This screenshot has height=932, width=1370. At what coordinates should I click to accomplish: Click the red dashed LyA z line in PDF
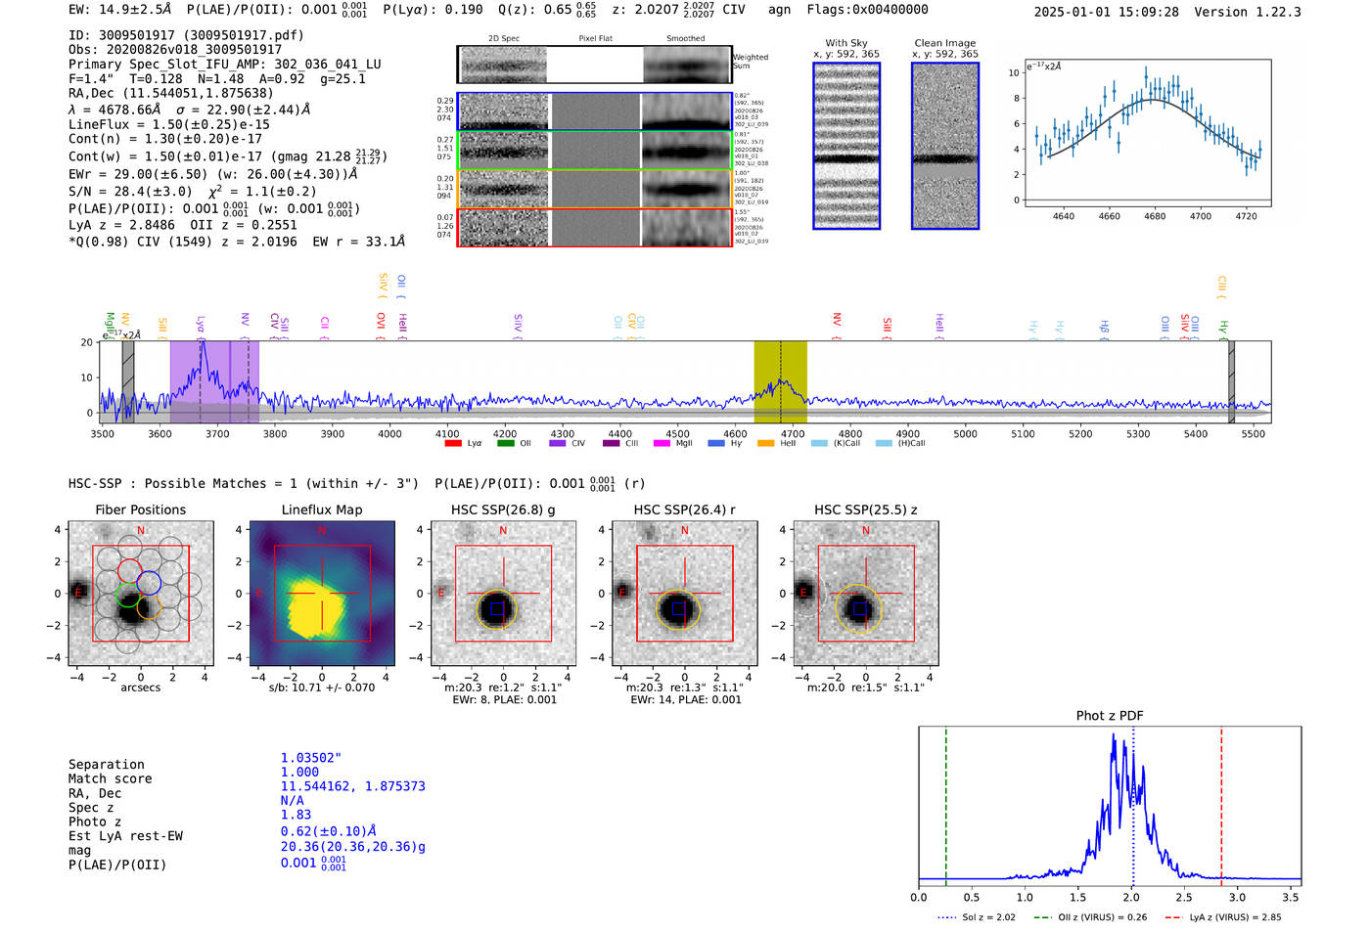coord(1221,807)
